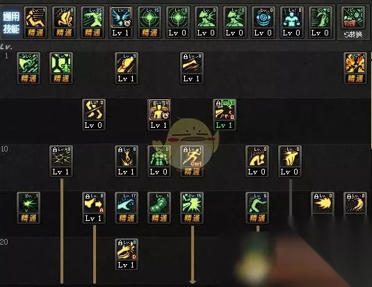
Task: Select the winged skill with clock badge
Action: click(121, 22)
